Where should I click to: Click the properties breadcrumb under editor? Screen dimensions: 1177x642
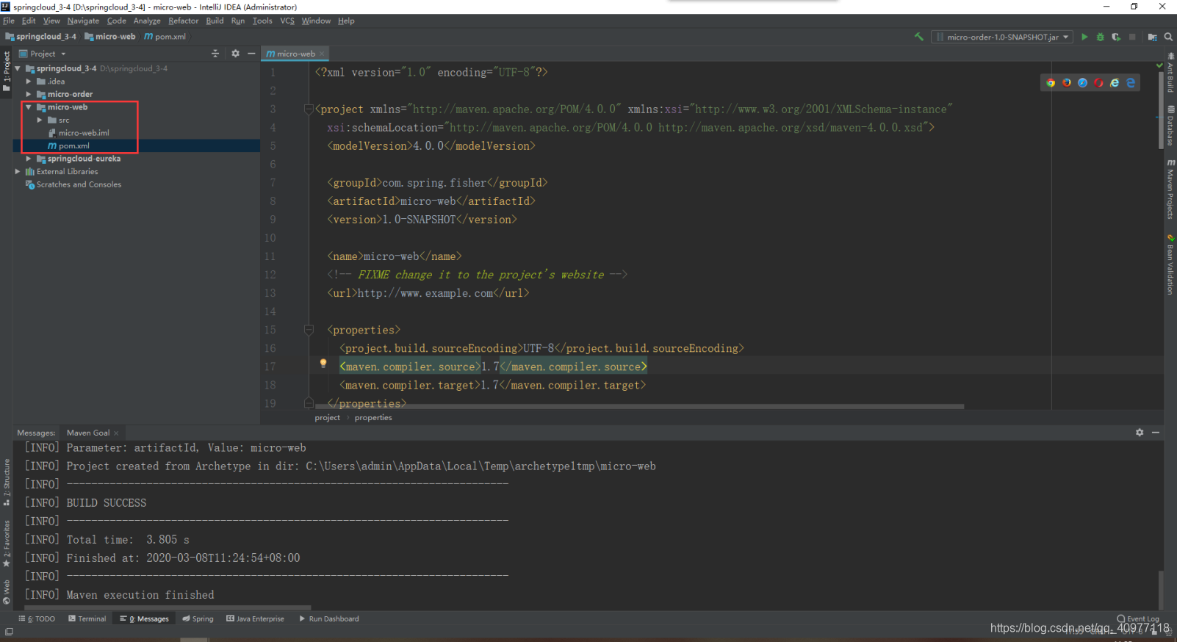[x=373, y=417]
